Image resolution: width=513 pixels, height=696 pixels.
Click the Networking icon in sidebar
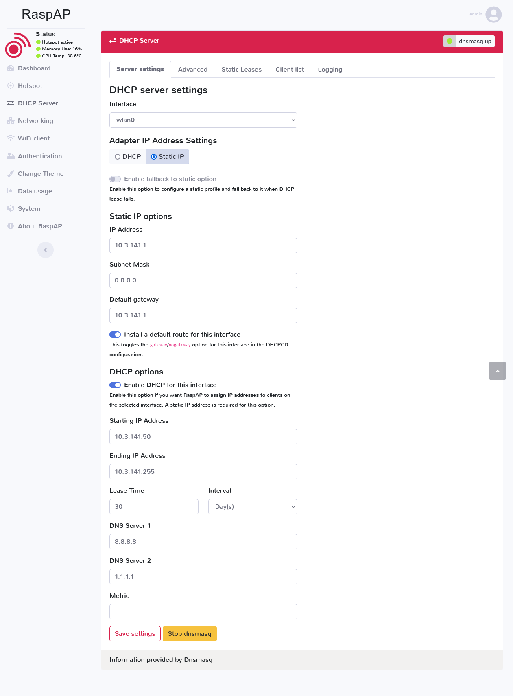[11, 121]
